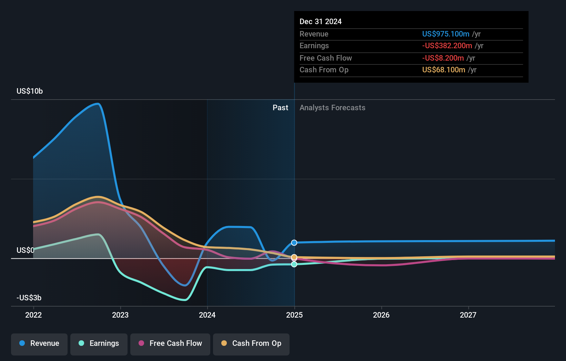
Task: Toggle the Revenue legend series
Action: [39, 344]
